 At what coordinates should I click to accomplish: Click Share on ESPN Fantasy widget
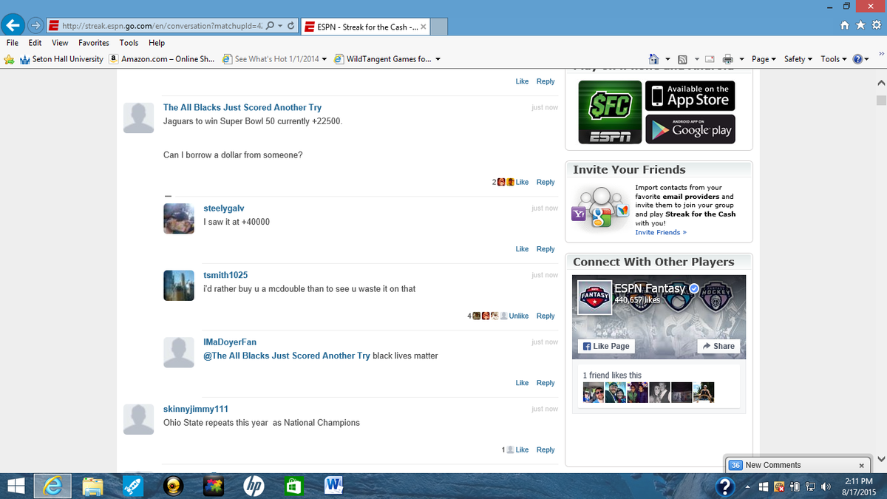click(718, 346)
